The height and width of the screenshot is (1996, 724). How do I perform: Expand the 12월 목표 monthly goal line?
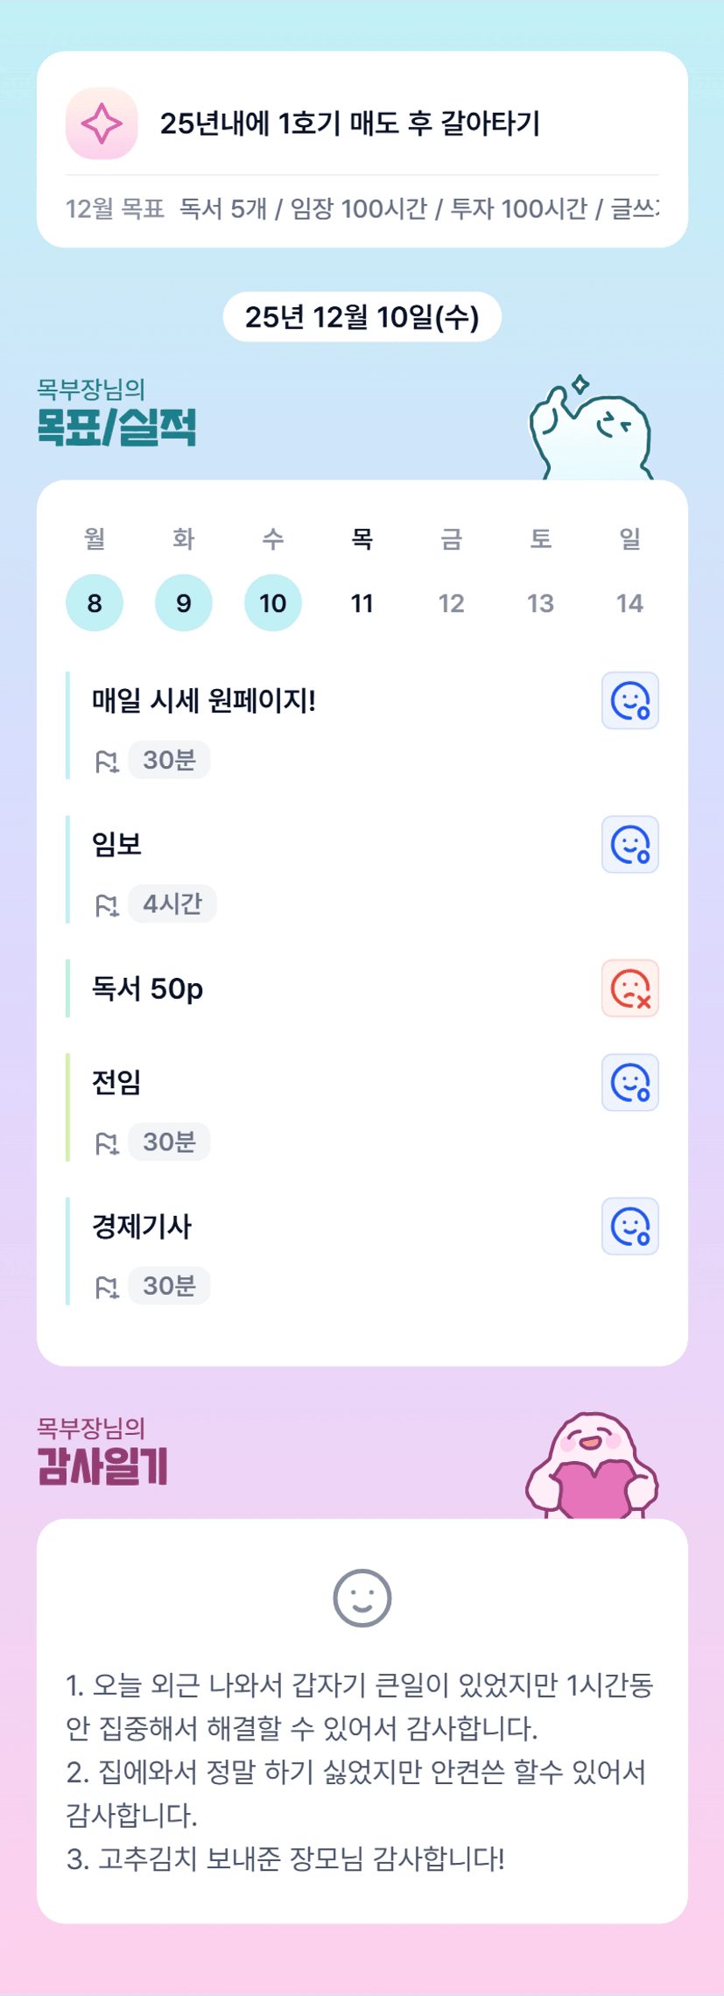[x=362, y=209]
